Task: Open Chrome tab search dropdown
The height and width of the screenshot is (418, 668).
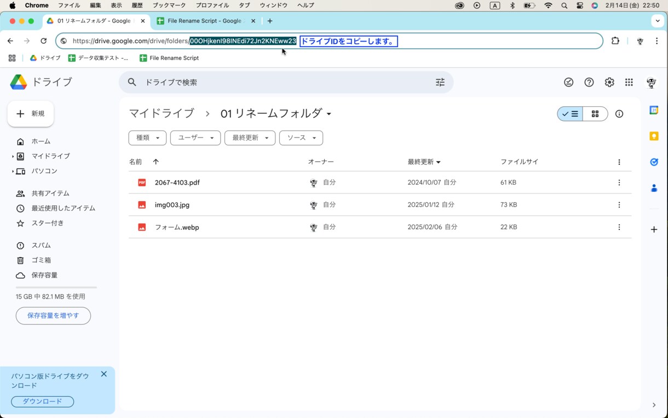Action: pyautogui.click(x=658, y=21)
